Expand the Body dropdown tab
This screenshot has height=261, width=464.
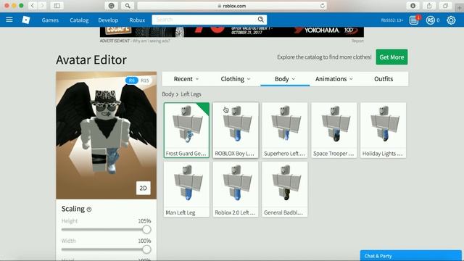coord(285,79)
